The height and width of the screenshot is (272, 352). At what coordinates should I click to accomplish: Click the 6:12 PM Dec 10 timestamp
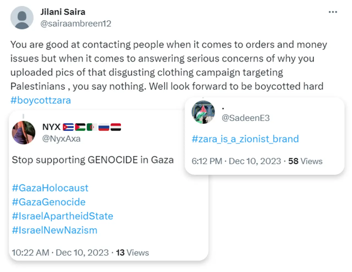tap(236, 161)
